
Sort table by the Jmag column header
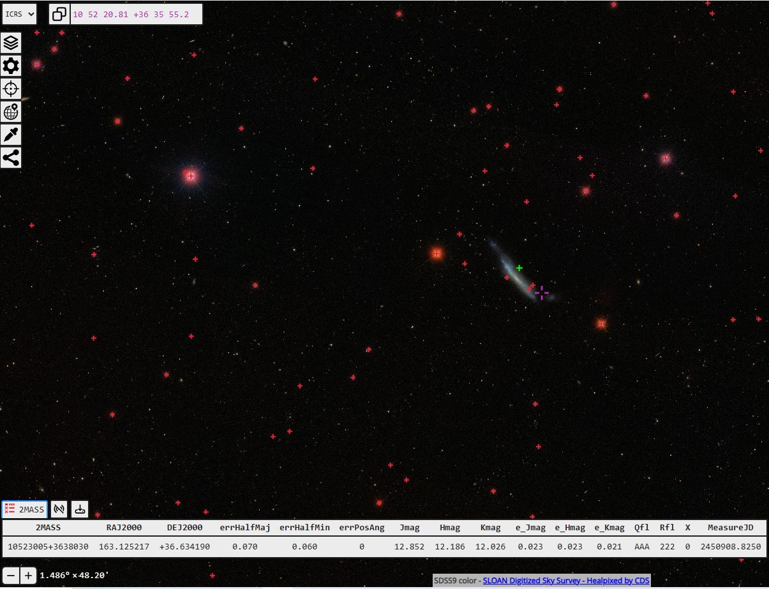point(410,528)
